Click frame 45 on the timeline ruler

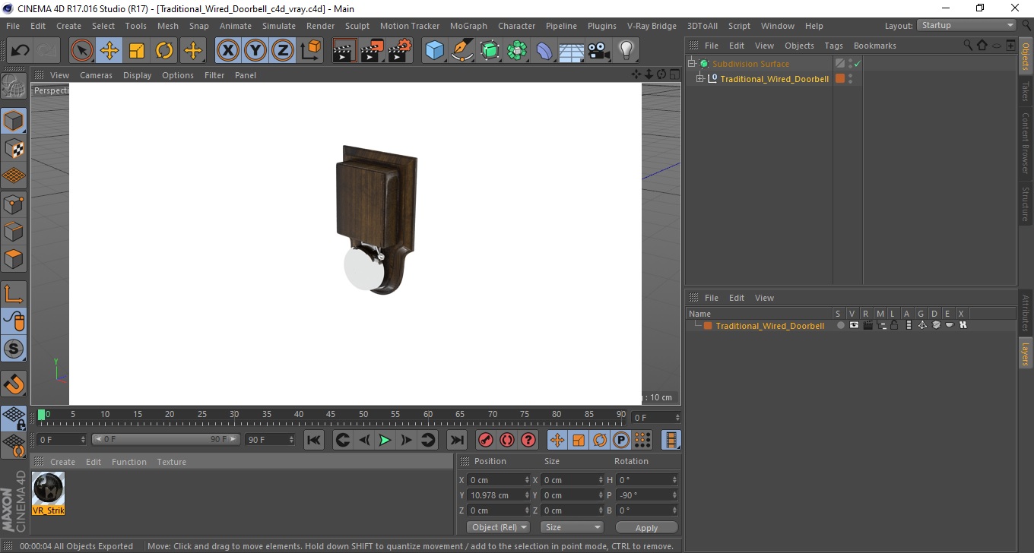[331, 415]
